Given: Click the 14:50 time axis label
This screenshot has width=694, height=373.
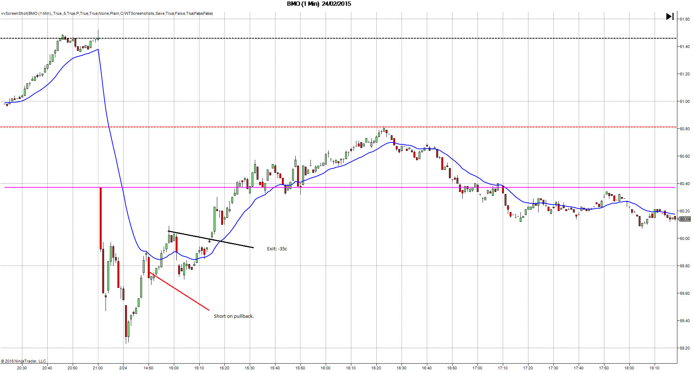Looking at the screenshot, I should pyautogui.click(x=148, y=368).
